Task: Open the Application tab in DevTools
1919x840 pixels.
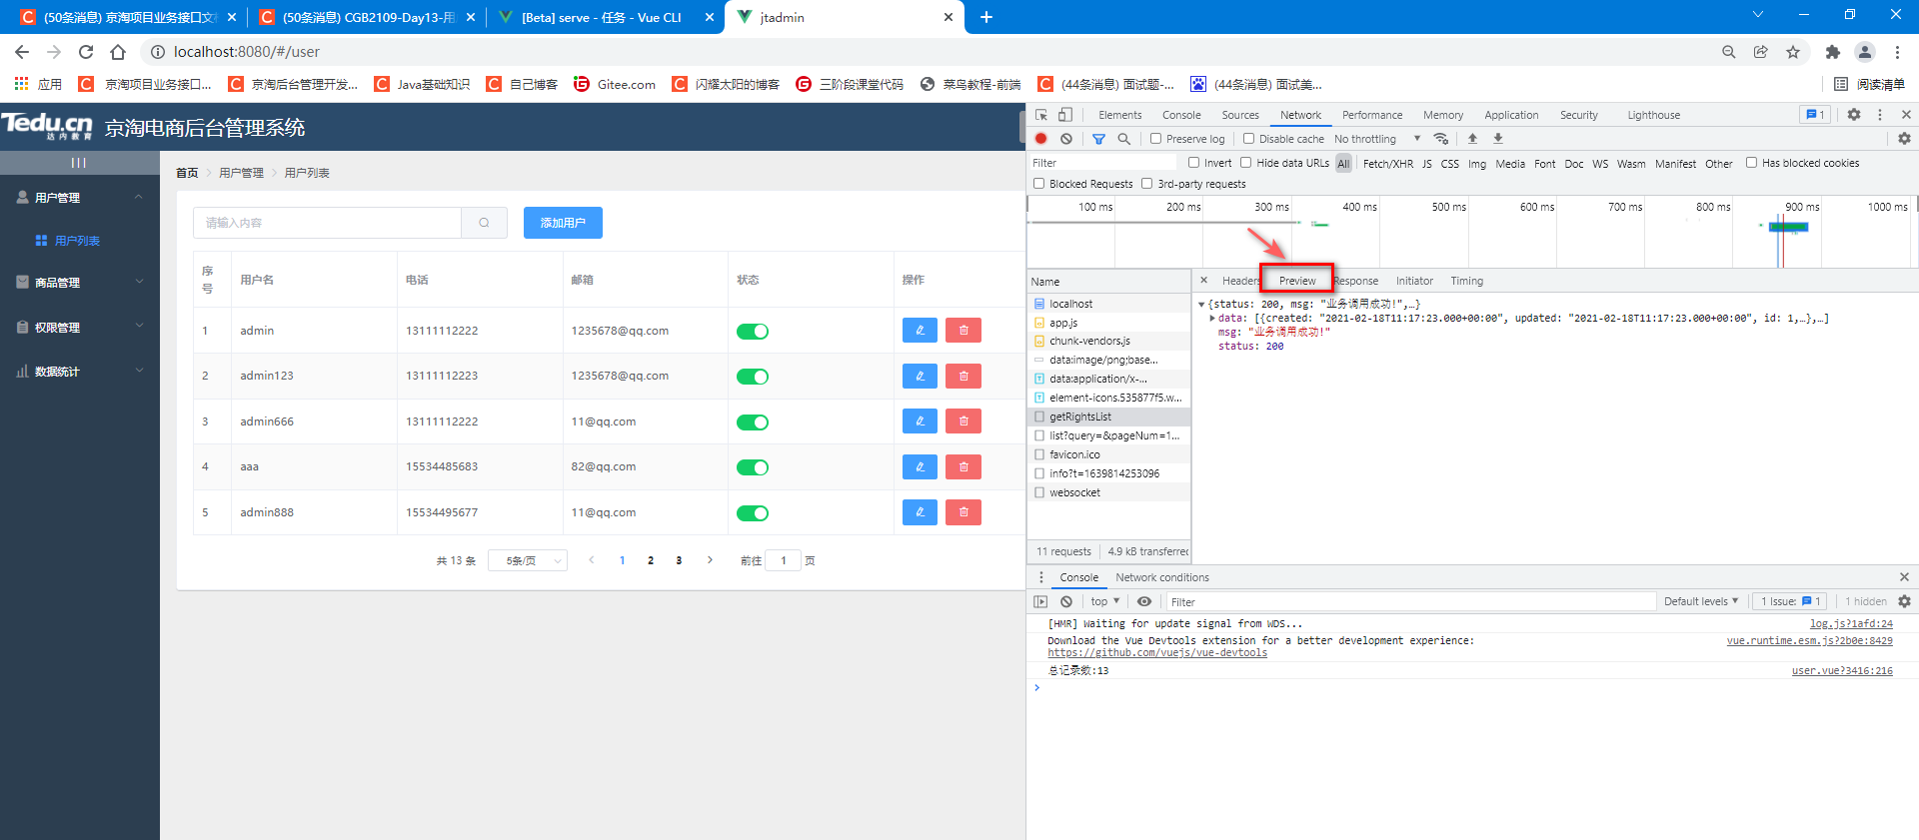Action: [1511, 115]
